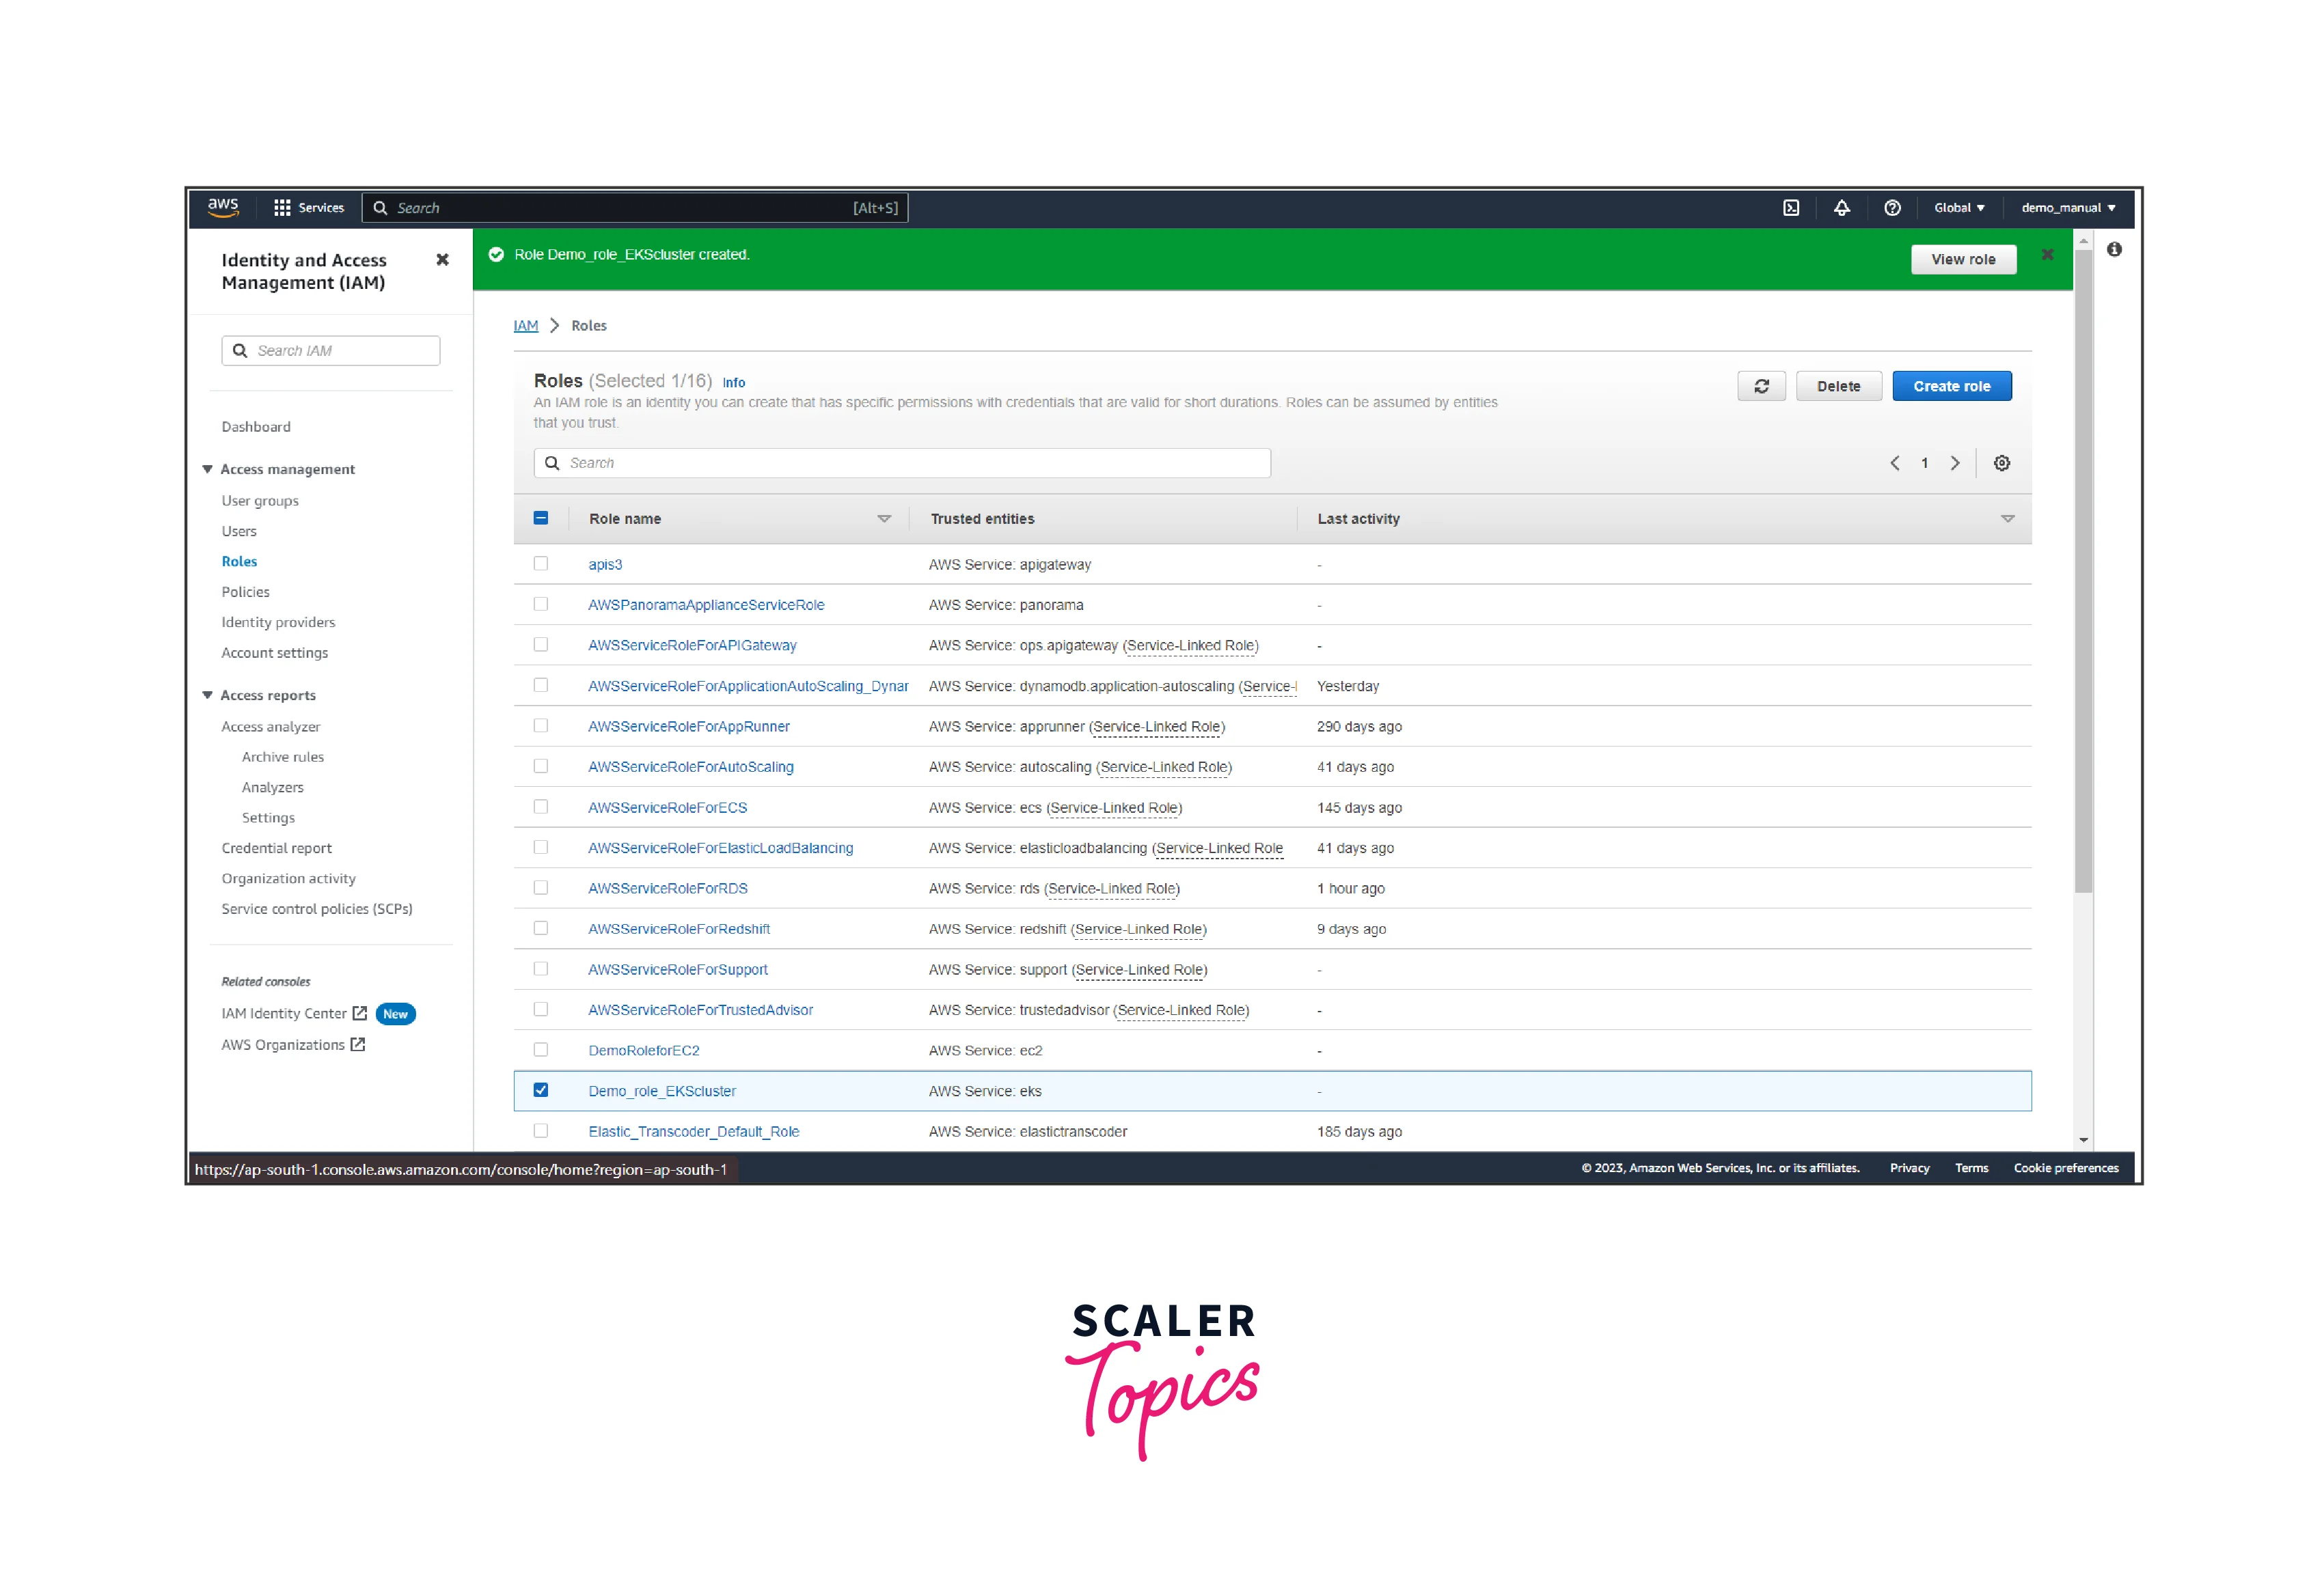Open the demo_manual account dropdown
The image size is (2324, 1586).
2067,208
